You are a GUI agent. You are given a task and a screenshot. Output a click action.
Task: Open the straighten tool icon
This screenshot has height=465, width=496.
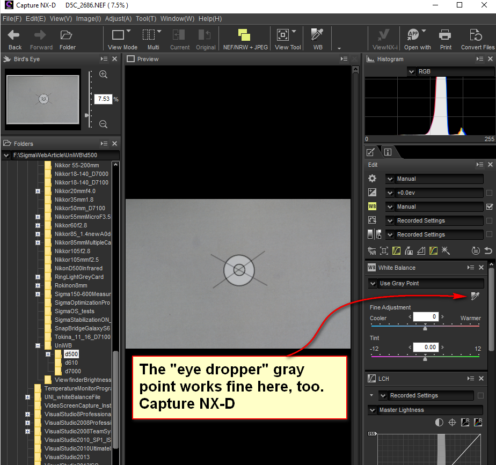409,251
